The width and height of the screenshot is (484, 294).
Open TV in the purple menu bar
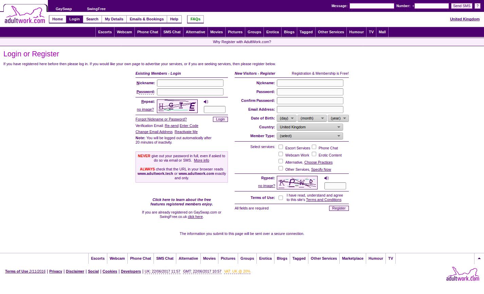tap(371, 32)
